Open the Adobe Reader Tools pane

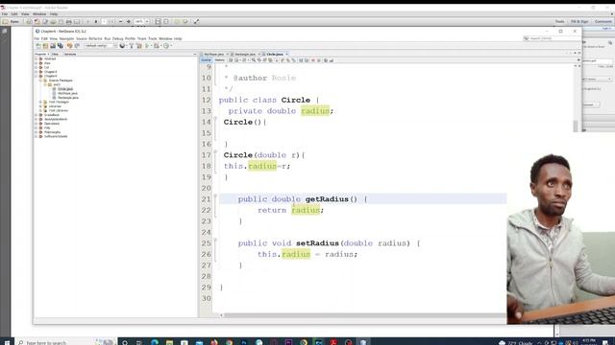[x=559, y=21]
